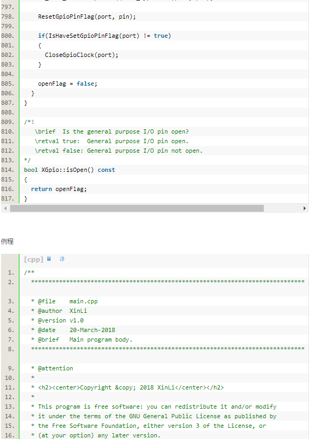The width and height of the screenshot is (309, 439).
Task: Click the '@attention' comment line
Action: click(x=52, y=368)
